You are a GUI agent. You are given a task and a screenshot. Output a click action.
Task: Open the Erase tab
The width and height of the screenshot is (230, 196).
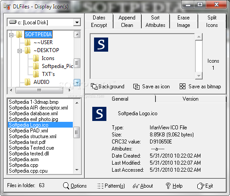coord(184,18)
